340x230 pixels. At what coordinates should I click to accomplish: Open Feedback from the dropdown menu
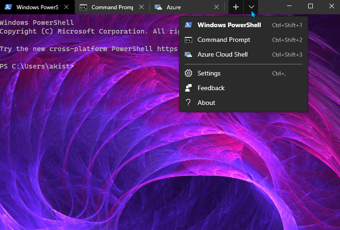[x=244, y=88]
